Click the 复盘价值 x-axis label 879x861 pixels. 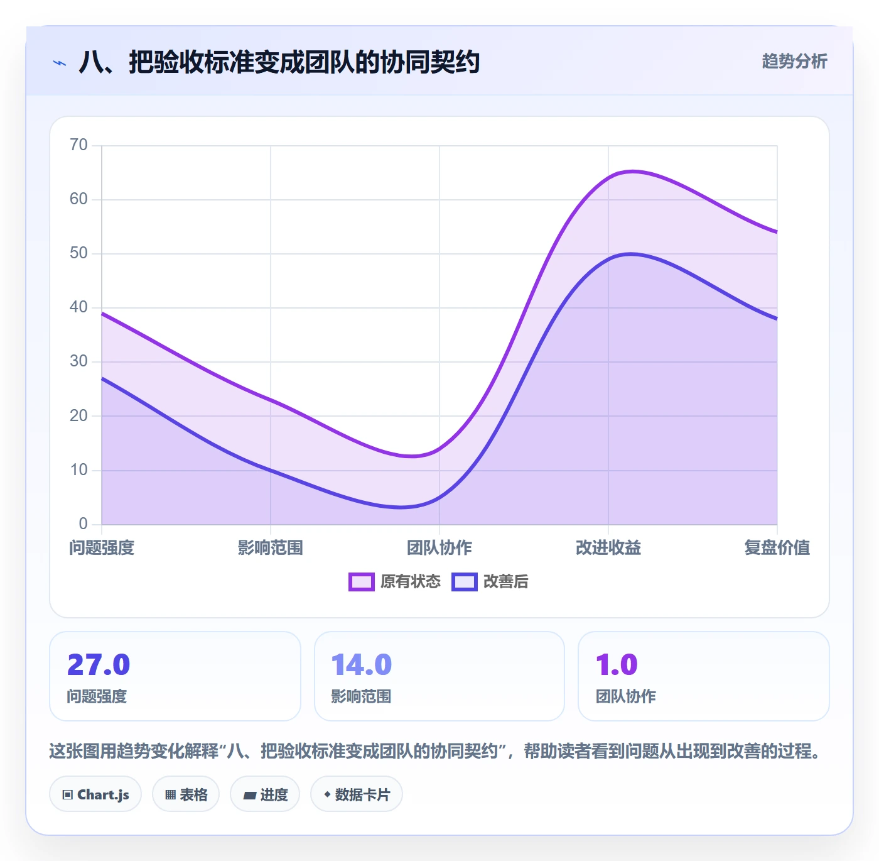777,547
